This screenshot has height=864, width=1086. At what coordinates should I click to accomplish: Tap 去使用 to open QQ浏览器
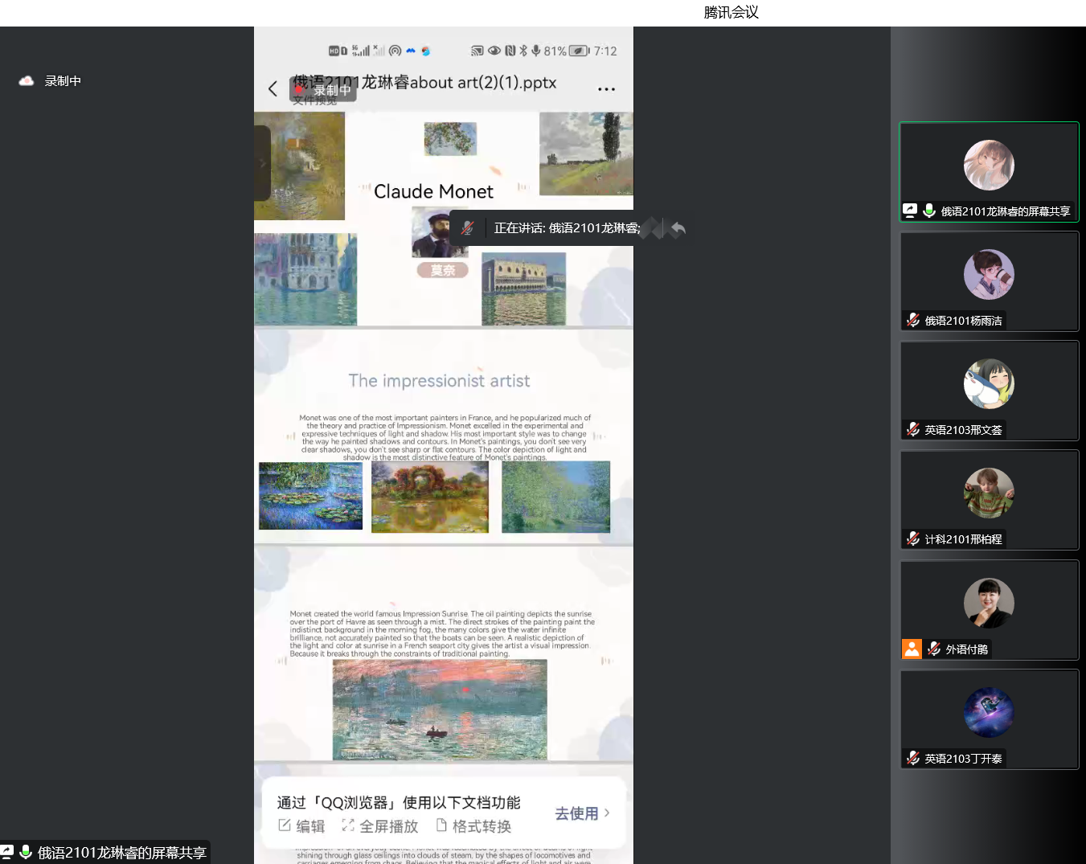coord(582,813)
